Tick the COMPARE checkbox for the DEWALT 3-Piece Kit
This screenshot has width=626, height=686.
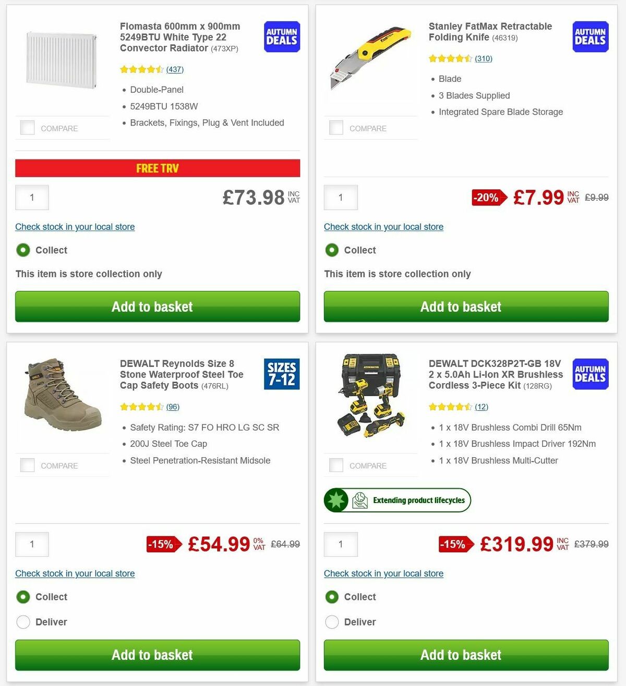[x=336, y=464]
